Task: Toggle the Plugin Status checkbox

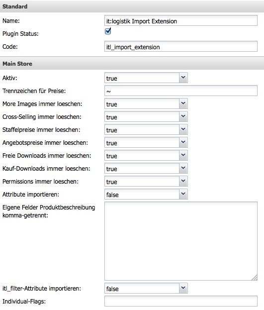Action: pos(108,31)
